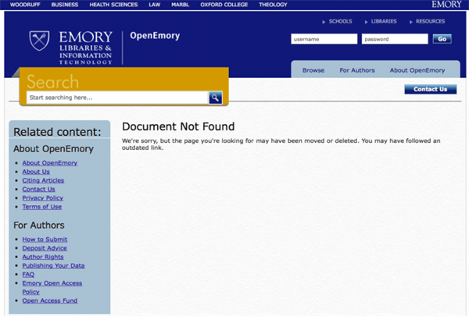Open the Oxford College link
This screenshot has width=469, height=316.
[x=224, y=5]
